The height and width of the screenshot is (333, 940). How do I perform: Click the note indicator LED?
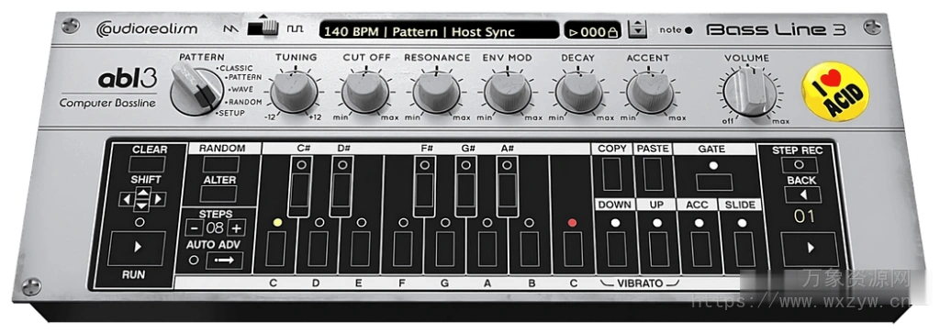click(688, 30)
